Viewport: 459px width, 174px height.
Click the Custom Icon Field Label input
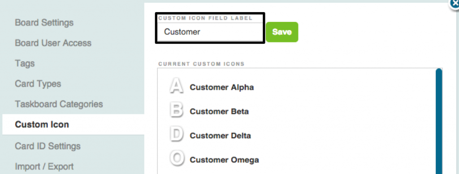(210, 32)
